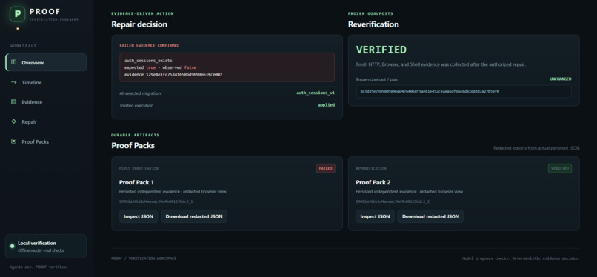
Task: Click the auth_sessions_exists check name
Action: [148, 61]
